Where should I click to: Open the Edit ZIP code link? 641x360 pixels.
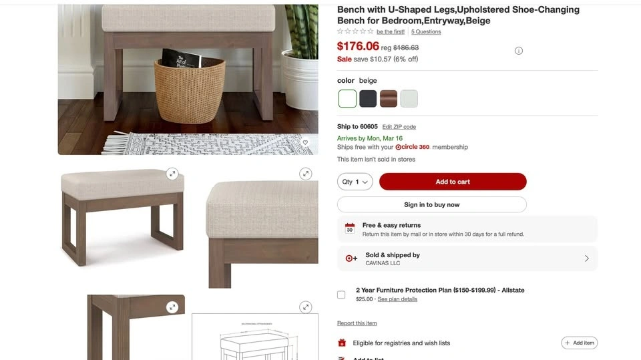tap(399, 127)
